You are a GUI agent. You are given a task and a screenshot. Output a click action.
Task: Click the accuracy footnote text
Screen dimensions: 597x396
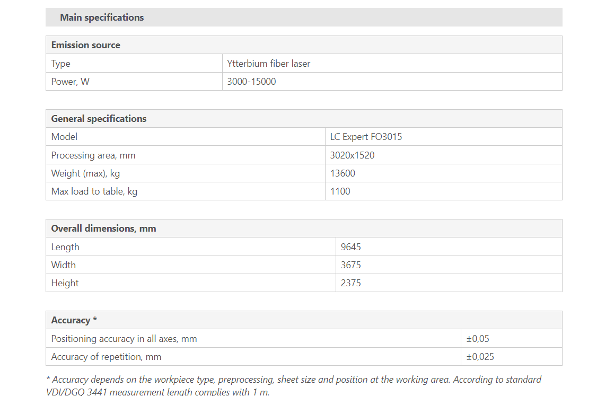pyautogui.click(x=294, y=385)
